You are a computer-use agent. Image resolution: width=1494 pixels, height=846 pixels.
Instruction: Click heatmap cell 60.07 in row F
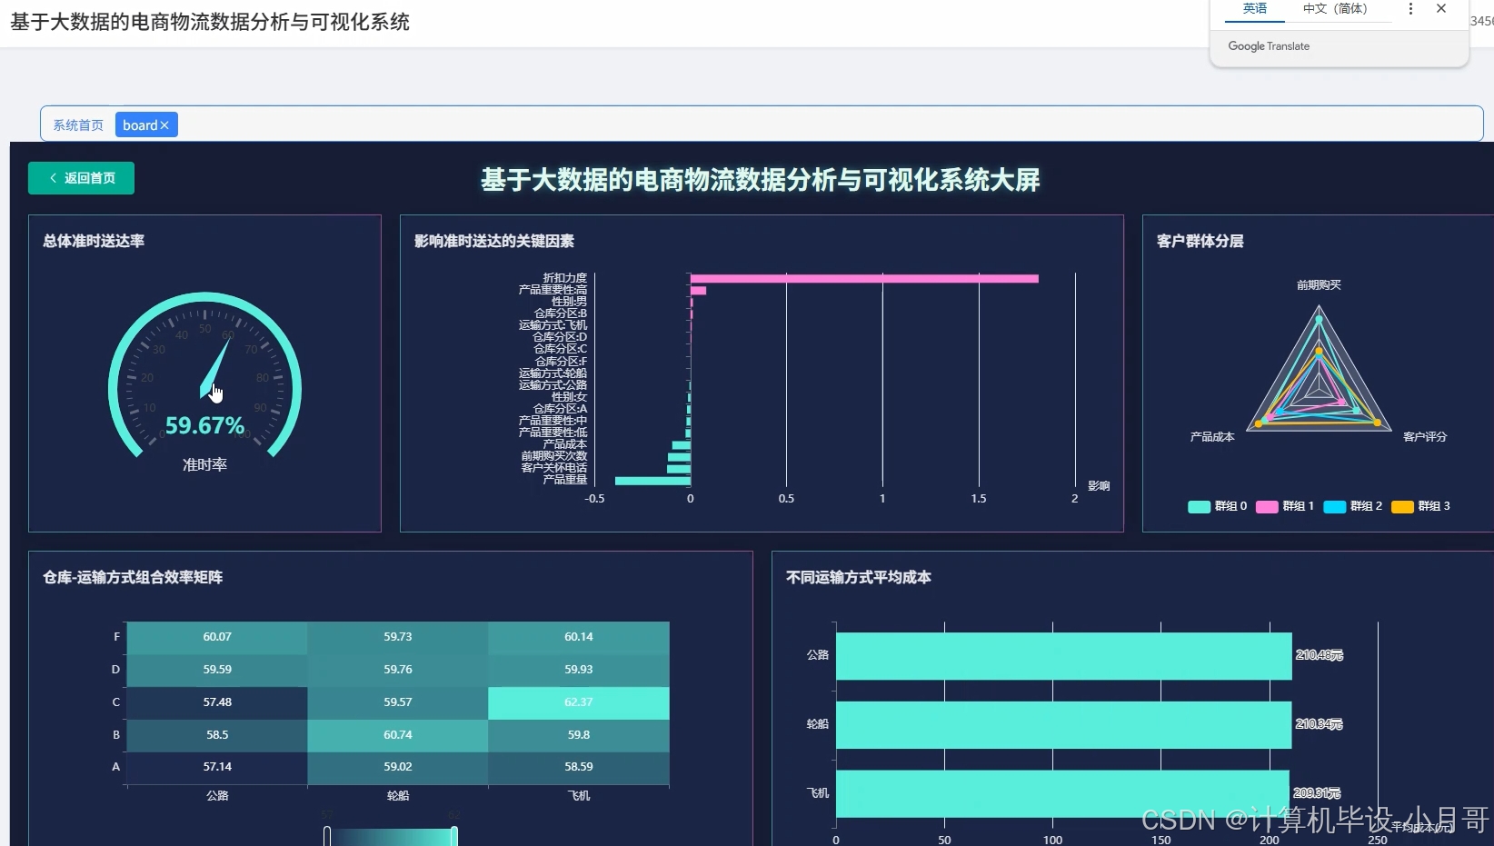pyautogui.click(x=217, y=637)
